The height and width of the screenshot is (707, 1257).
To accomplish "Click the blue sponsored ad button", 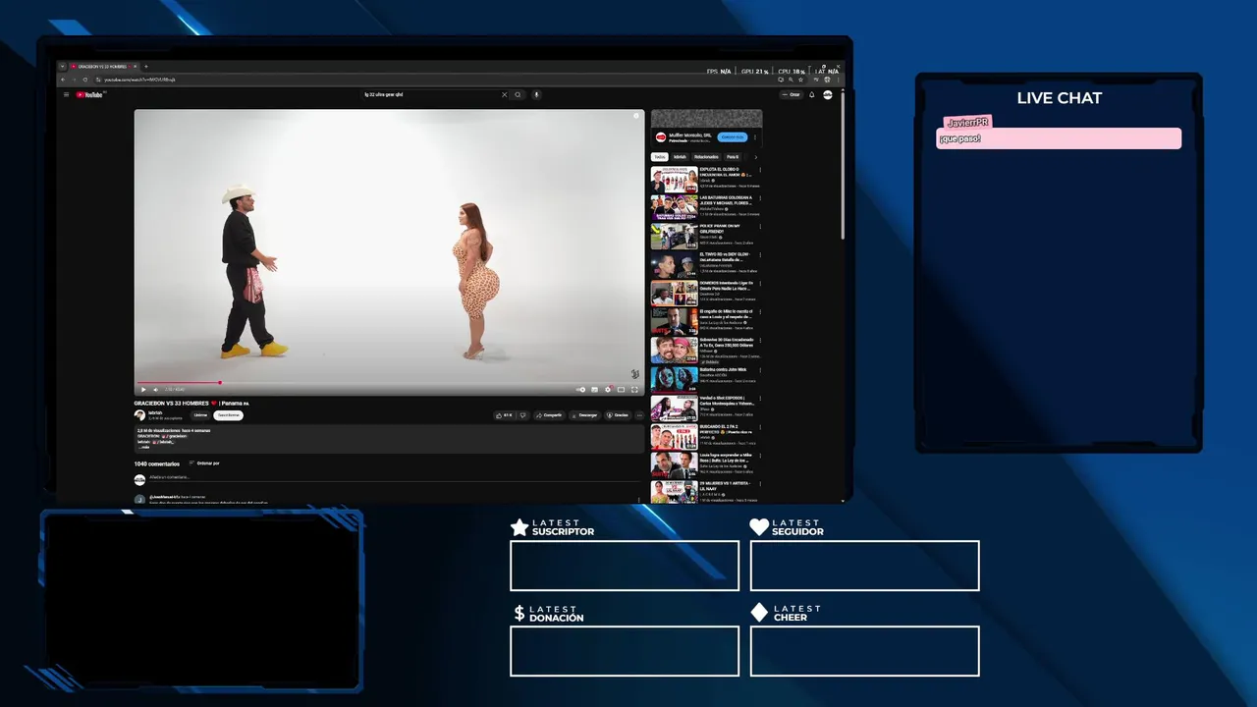I will click(733, 137).
